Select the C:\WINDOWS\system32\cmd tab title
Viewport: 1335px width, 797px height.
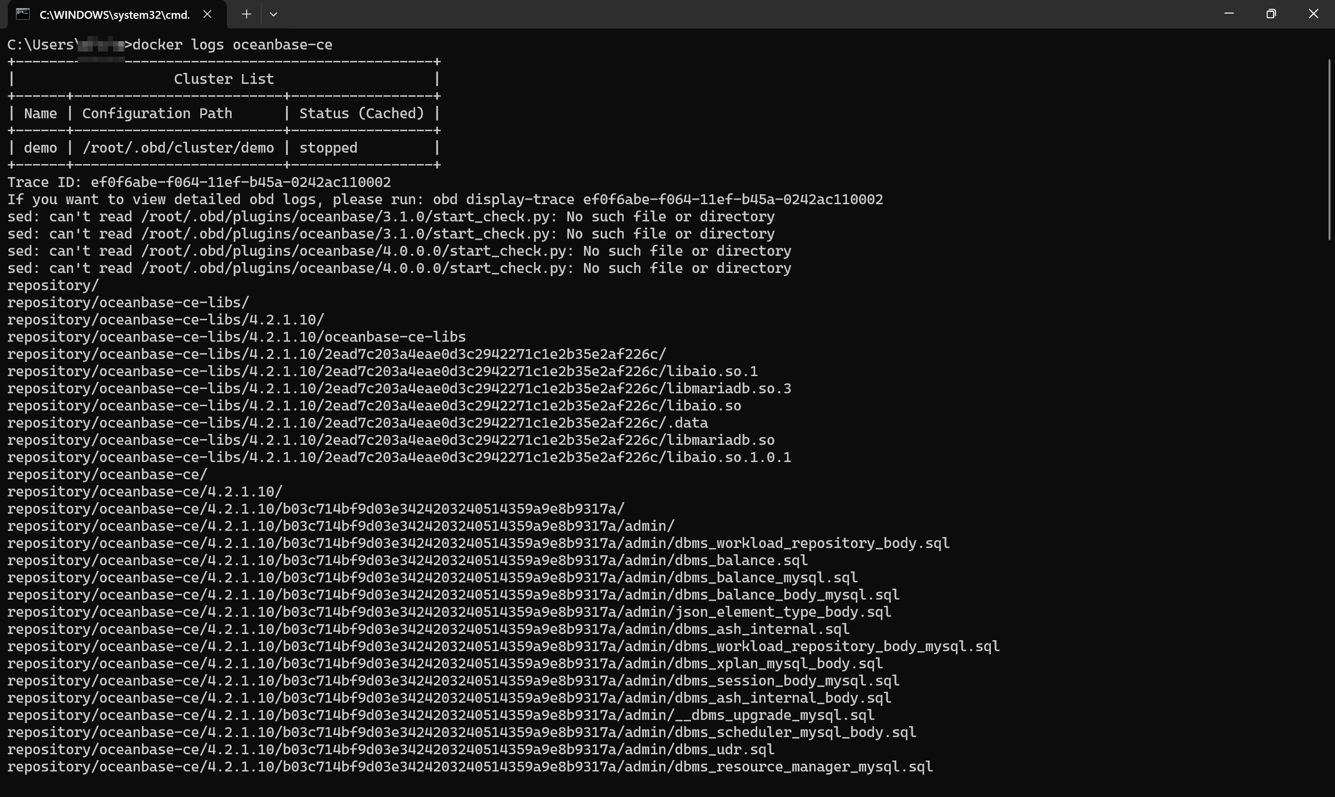pos(115,15)
